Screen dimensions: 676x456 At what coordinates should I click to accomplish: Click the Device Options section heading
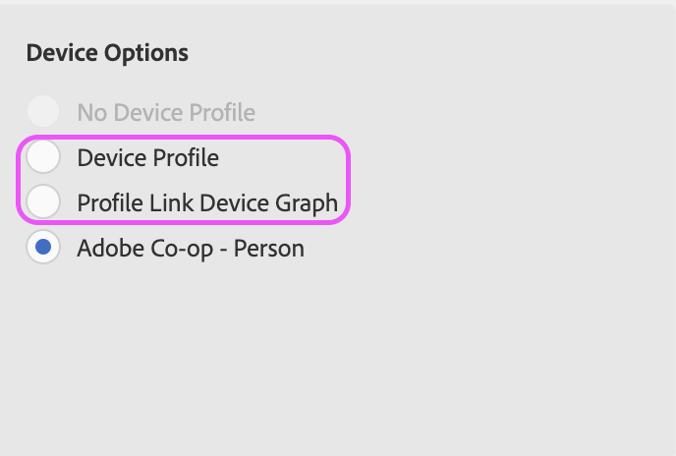(x=107, y=53)
